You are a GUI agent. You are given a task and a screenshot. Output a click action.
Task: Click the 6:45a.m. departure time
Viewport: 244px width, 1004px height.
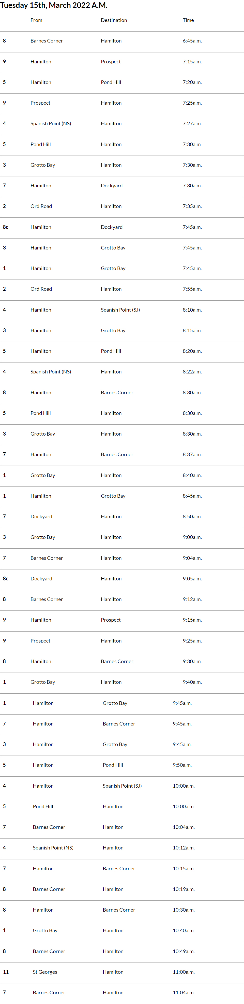(192, 41)
